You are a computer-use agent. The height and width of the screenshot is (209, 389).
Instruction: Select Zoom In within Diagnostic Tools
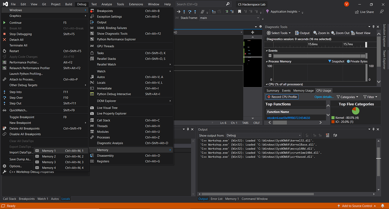click(321, 33)
